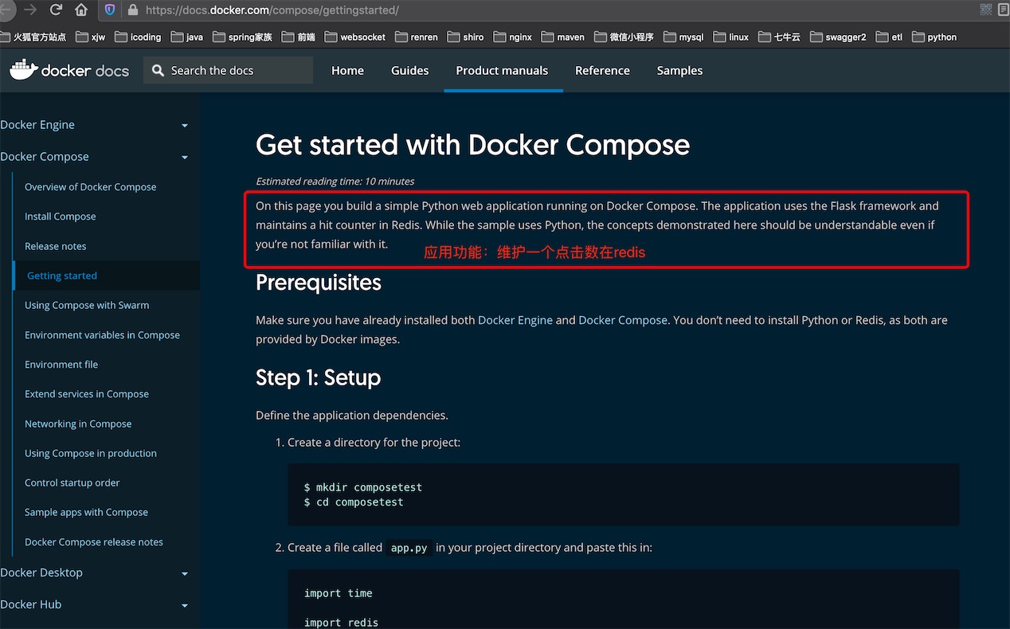Reload the page with browser refresh icon
1010x629 pixels.
56,10
